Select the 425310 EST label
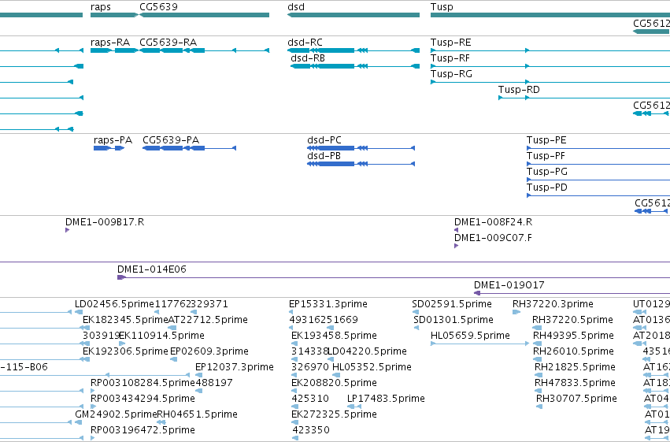Screen dimensions: 670x442 pyautogui.click(x=310, y=399)
